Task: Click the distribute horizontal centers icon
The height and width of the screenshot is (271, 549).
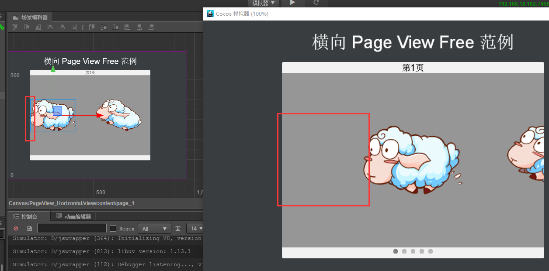Action: (139, 27)
